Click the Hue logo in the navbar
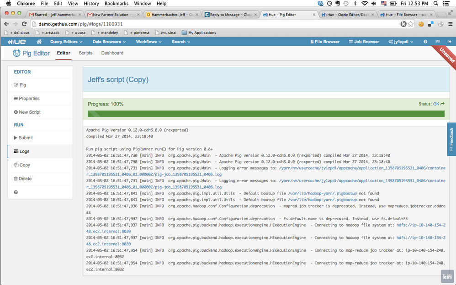 (17, 42)
